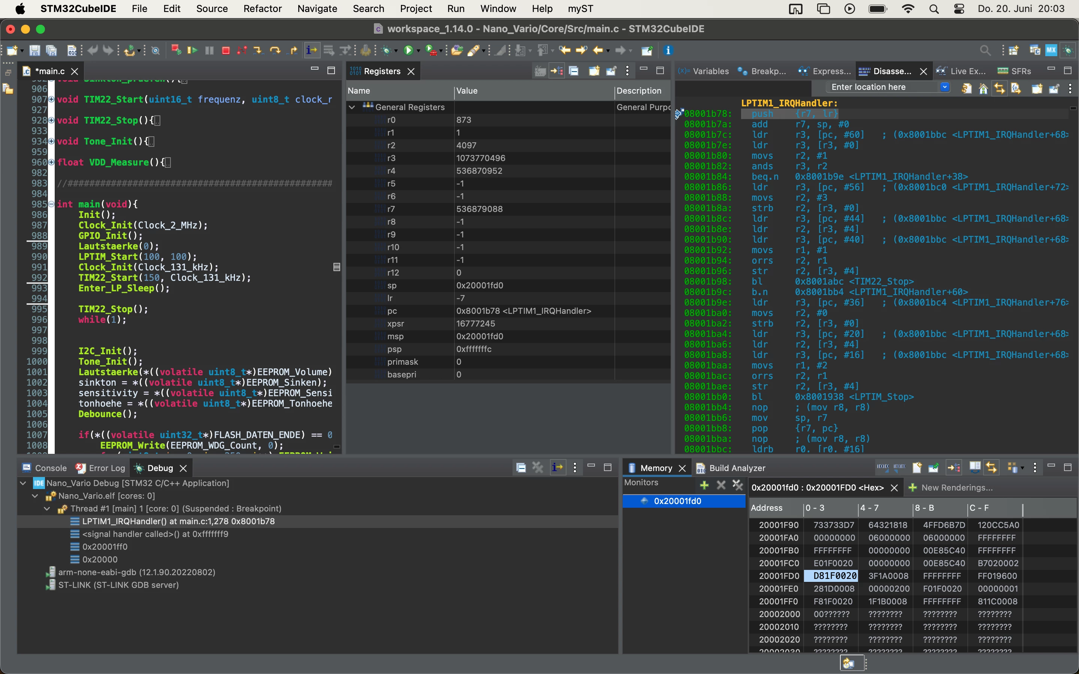1079x674 pixels.
Task: Open the MX CubeMX perspective
Action: [x=1051, y=51]
